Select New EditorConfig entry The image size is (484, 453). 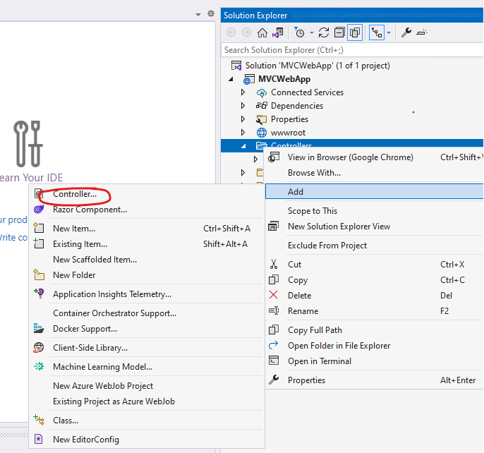click(x=86, y=440)
